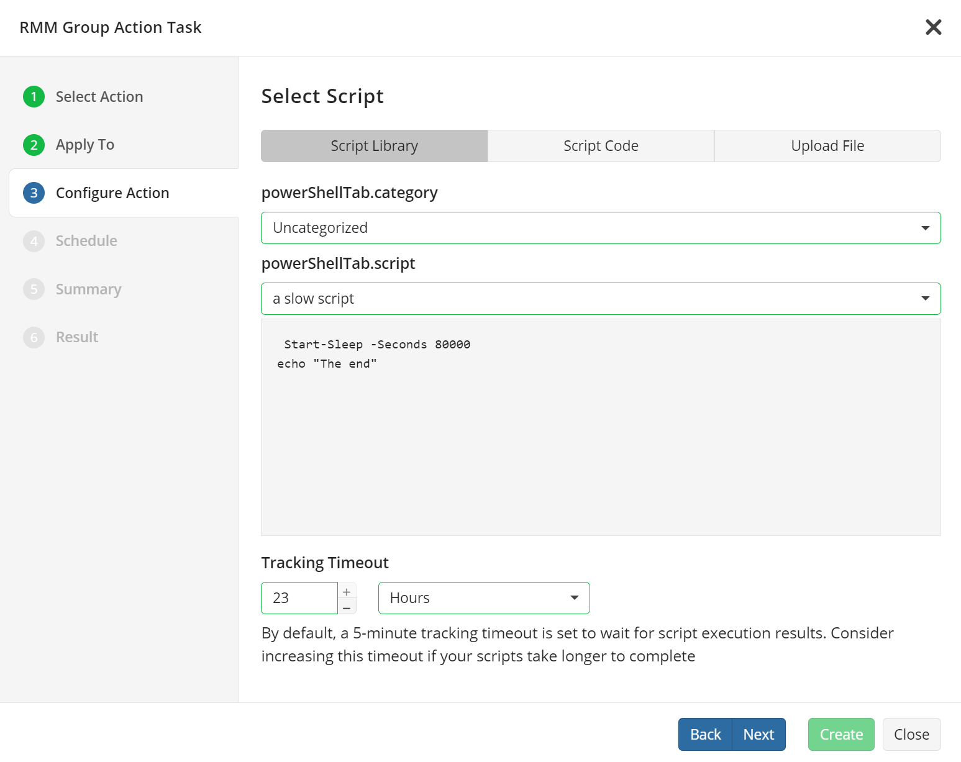Decrement the timeout with the minus stepper
This screenshot has height=762, width=961.
pos(347,606)
